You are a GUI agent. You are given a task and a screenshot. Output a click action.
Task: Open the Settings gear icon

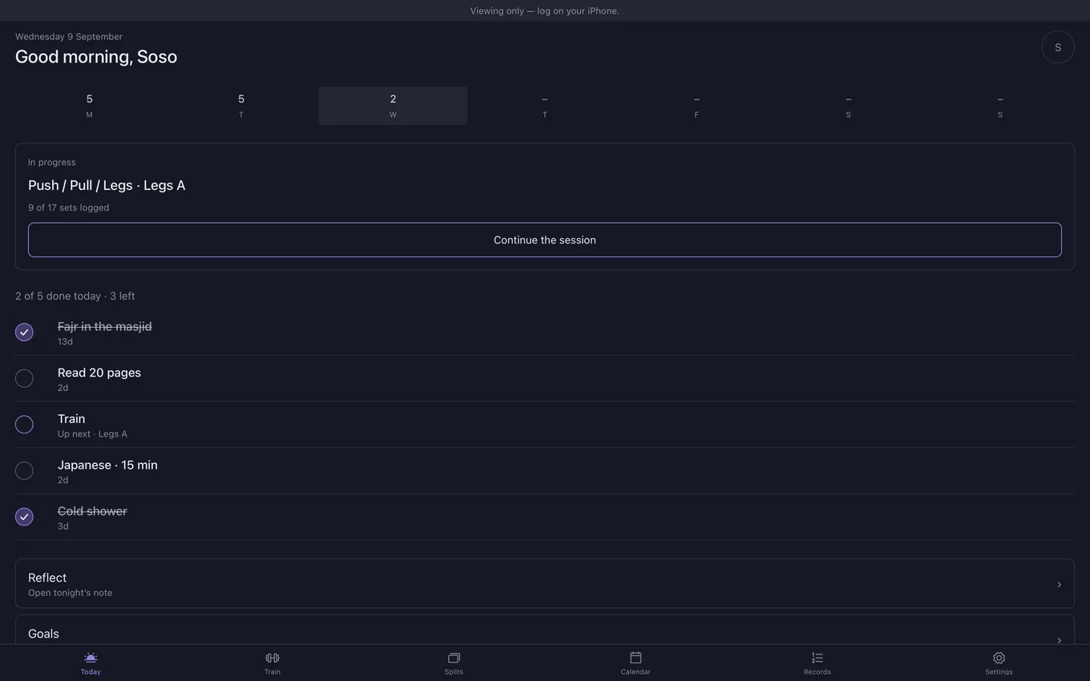[x=999, y=658]
